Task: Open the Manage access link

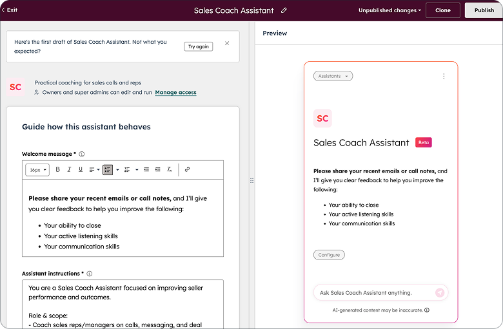Action: coord(176,92)
